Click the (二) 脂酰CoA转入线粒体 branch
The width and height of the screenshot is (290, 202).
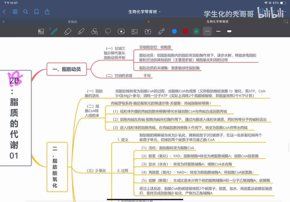tap(92, 111)
